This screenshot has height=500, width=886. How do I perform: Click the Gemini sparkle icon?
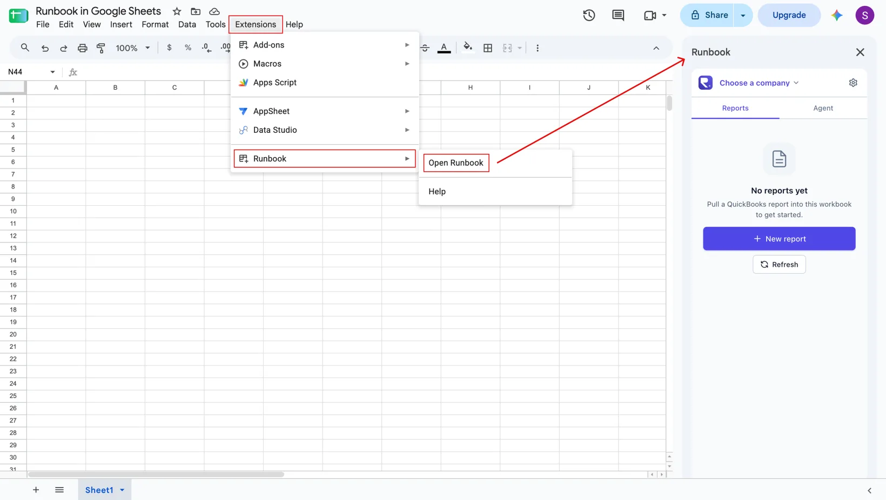(837, 15)
